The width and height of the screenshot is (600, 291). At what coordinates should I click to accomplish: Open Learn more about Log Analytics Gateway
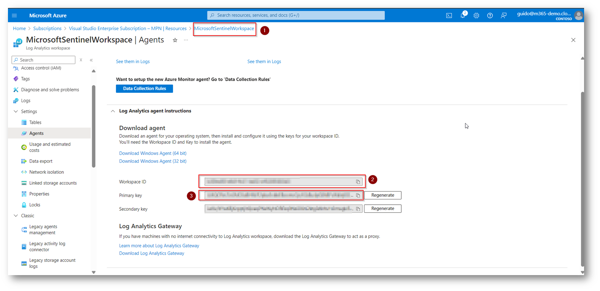(159, 246)
